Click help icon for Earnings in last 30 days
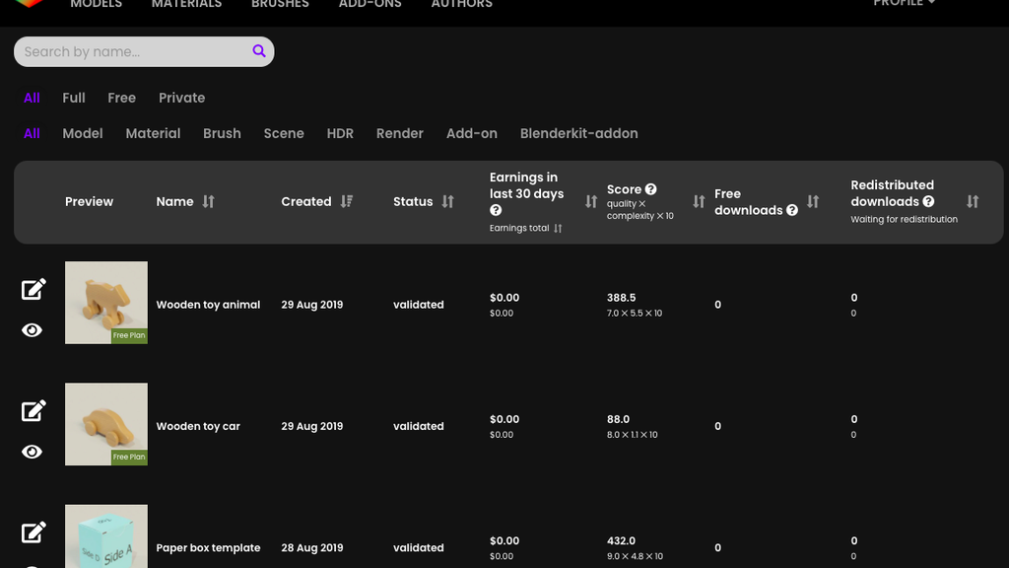 pyautogui.click(x=496, y=210)
